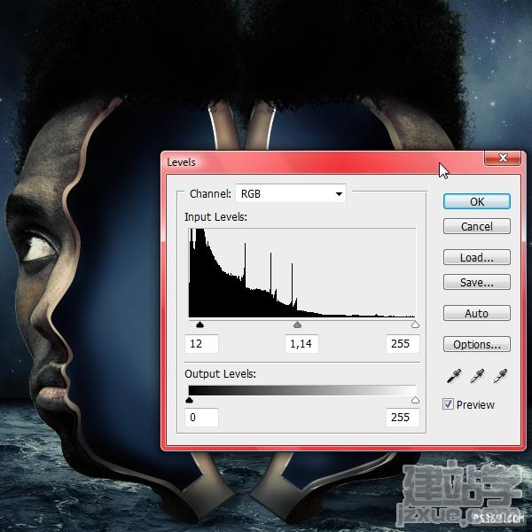The width and height of the screenshot is (532, 532).
Task: Focus the input highlight field showing 255
Action: pyautogui.click(x=403, y=344)
